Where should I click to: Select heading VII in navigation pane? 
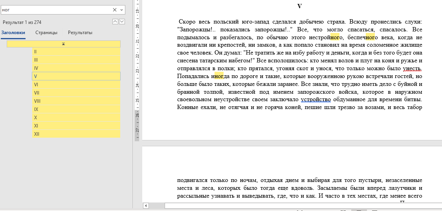pos(76,93)
